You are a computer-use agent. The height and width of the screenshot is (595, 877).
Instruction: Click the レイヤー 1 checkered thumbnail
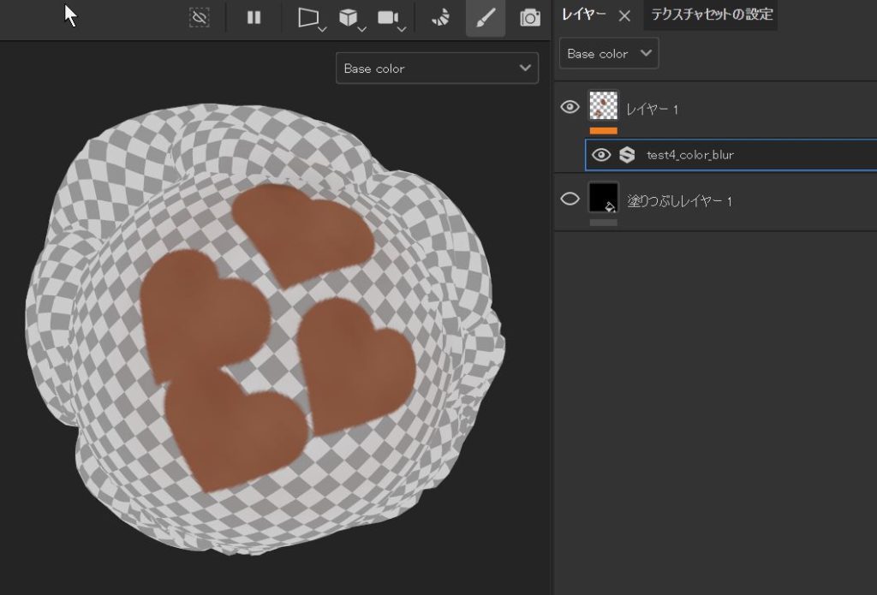click(x=604, y=106)
